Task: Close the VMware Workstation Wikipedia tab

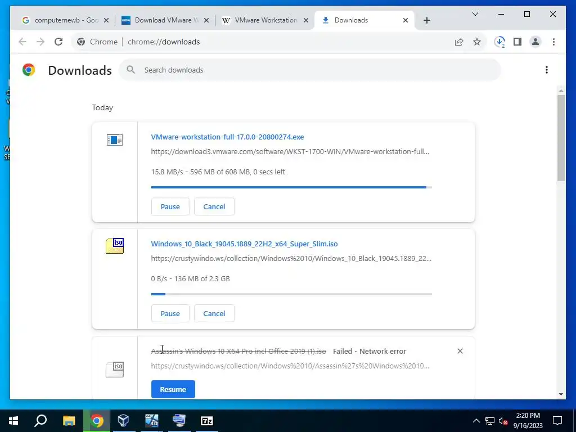Action: coord(305,20)
